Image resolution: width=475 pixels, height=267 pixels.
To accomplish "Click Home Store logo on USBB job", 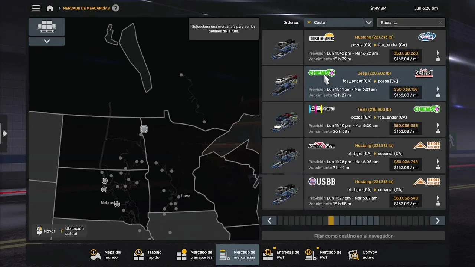I will [x=427, y=182].
